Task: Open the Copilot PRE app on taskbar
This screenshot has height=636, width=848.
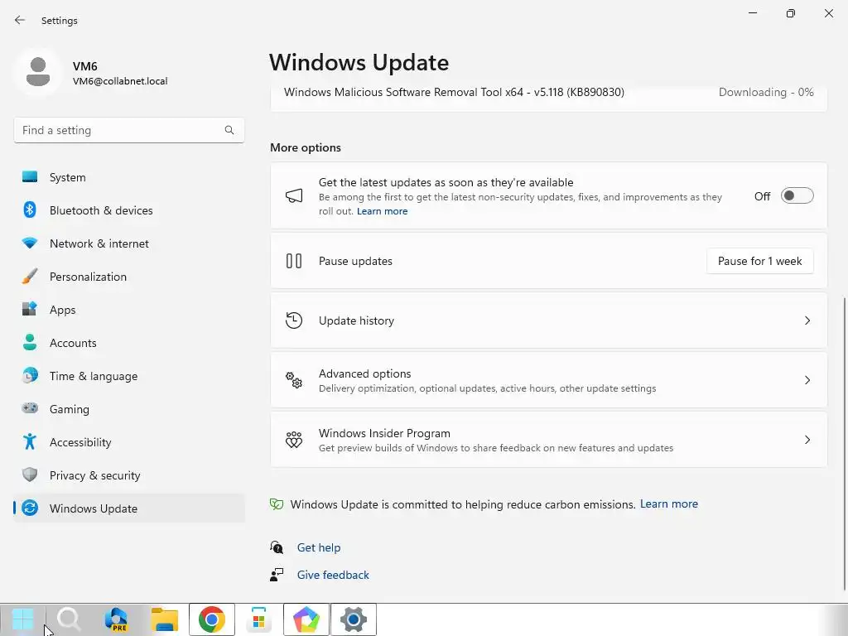Action: pos(116,619)
